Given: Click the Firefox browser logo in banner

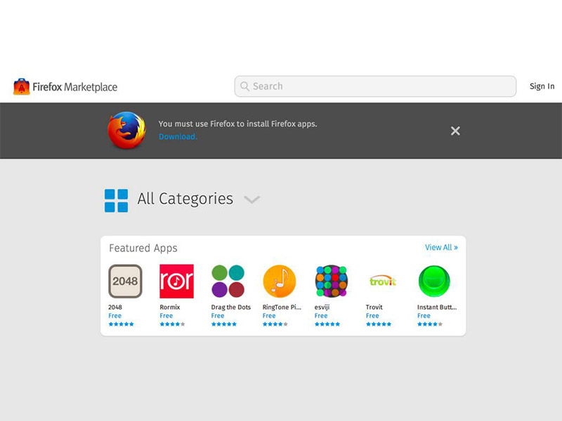Looking at the screenshot, I should click(x=126, y=131).
